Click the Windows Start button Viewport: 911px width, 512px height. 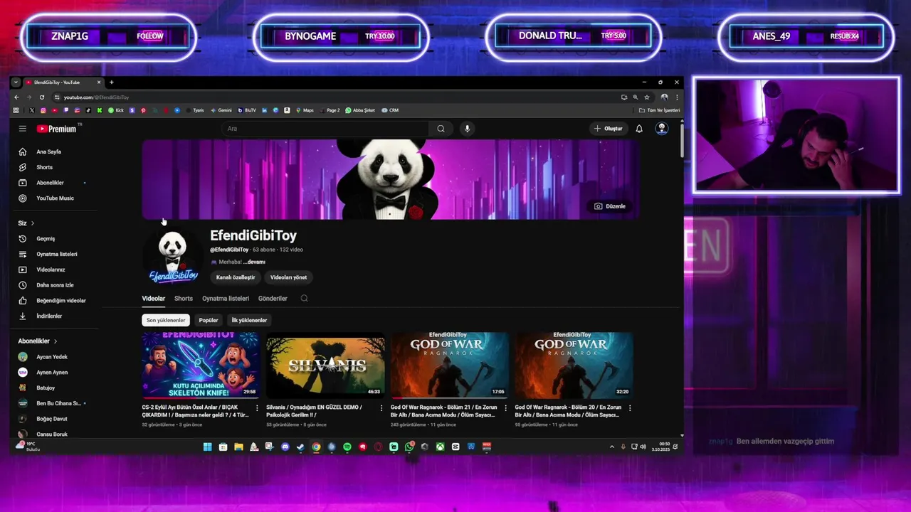207,447
